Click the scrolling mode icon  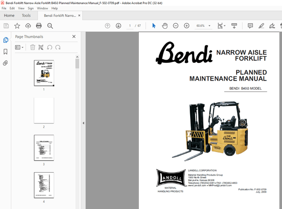(x=234, y=26)
